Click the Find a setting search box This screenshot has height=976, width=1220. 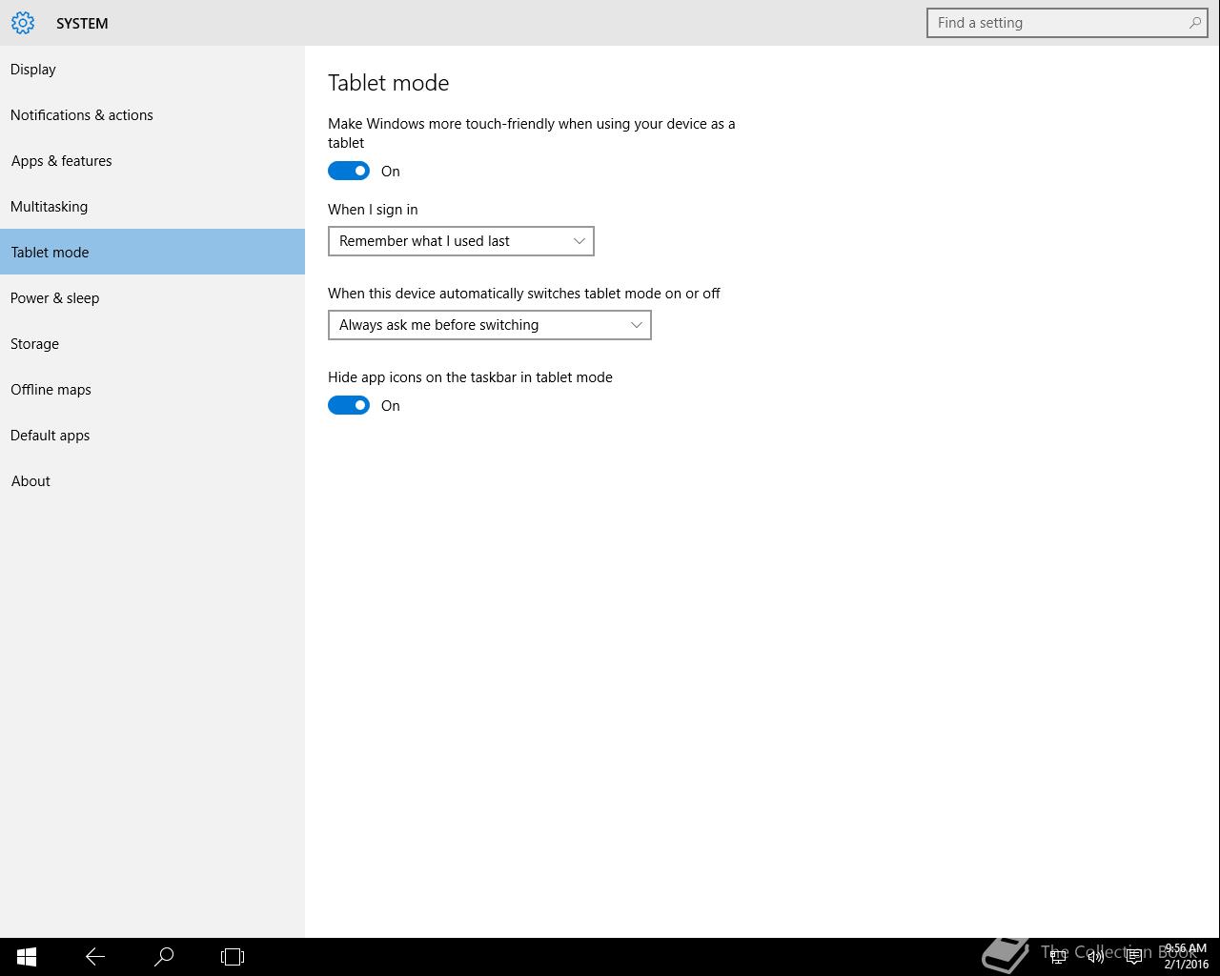pos(1067,23)
